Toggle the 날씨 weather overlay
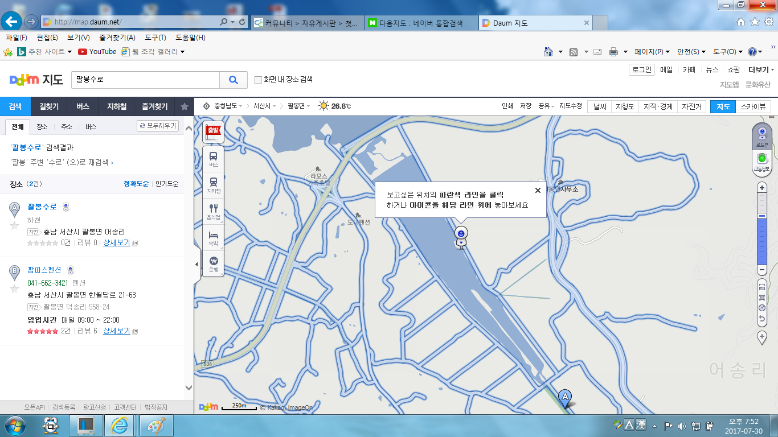778x437 pixels. click(x=599, y=106)
